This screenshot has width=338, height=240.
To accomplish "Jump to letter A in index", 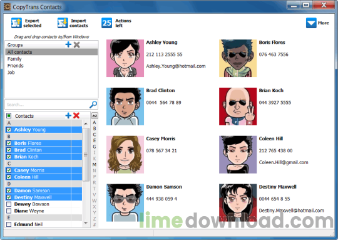I will click(x=94, y=123).
